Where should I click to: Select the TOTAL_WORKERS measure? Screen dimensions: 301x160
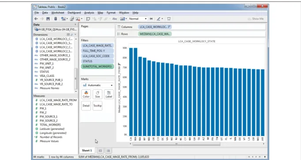50,125
